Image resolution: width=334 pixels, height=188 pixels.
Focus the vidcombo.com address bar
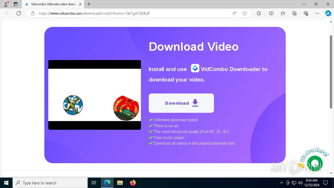[94, 13]
